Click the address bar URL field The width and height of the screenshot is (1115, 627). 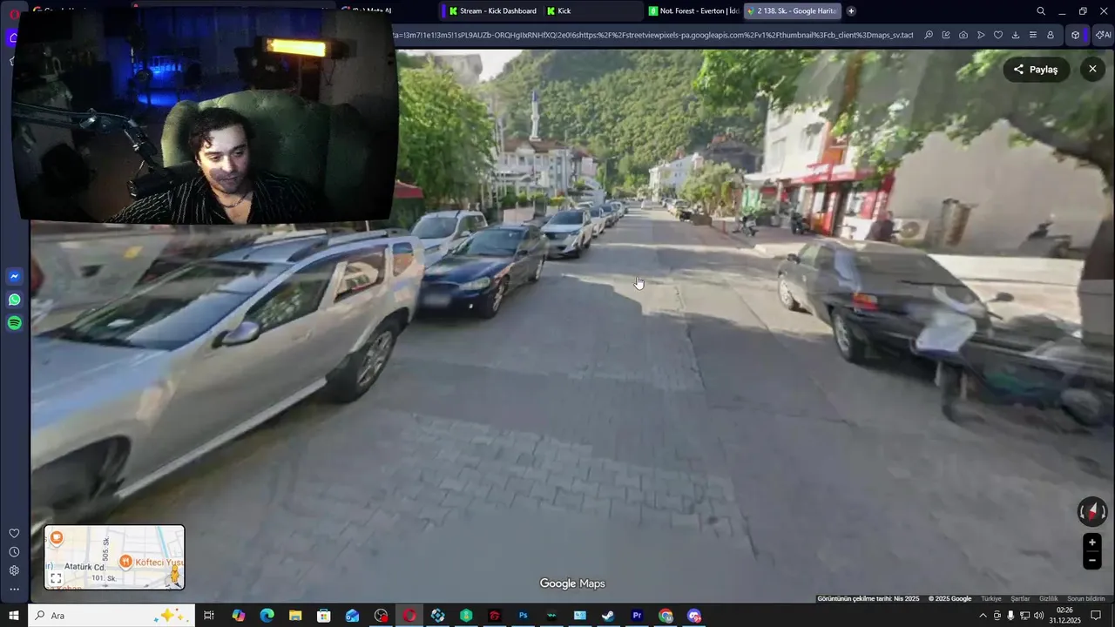pos(653,35)
